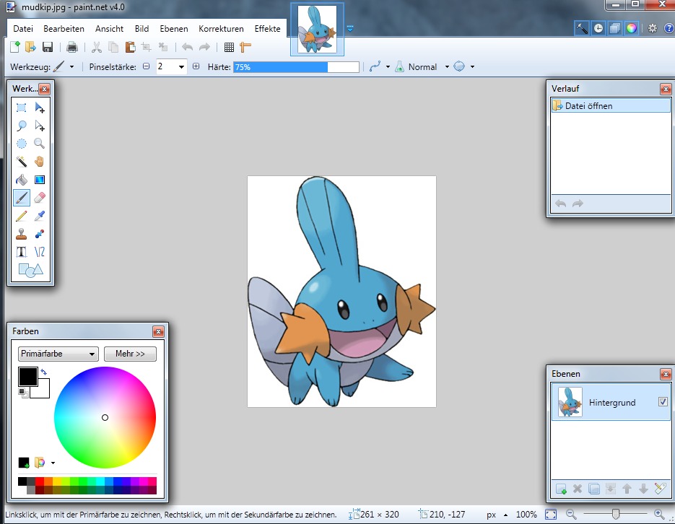Select the Rectangle Select tool
675x524 pixels.
pyautogui.click(x=21, y=108)
